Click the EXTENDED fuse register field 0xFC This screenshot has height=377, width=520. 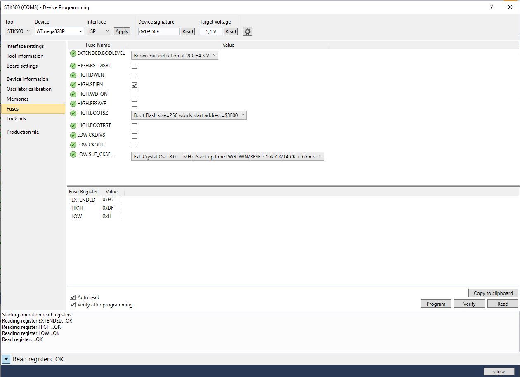[x=112, y=200]
